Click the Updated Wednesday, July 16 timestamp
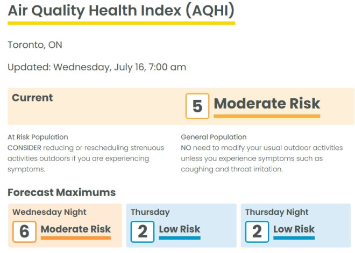The width and height of the screenshot is (355, 253). point(97,67)
